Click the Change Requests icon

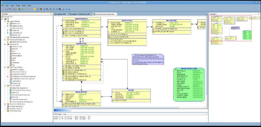coord(8,106)
